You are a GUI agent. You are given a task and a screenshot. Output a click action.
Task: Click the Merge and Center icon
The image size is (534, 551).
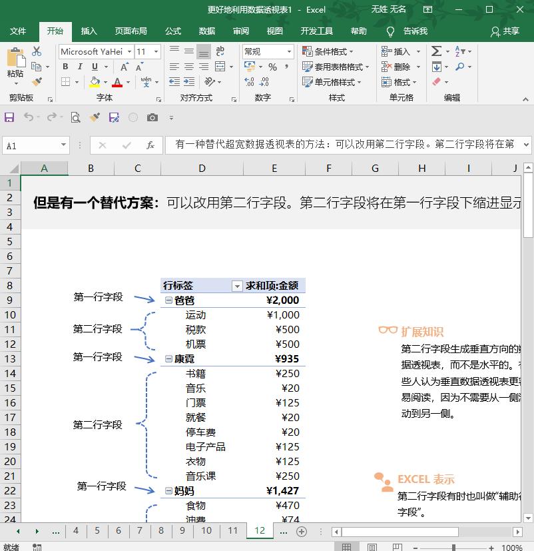[220, 67]
